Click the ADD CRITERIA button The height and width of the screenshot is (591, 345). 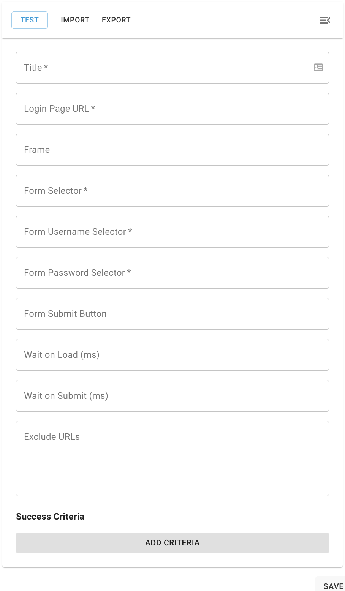pos(172,543)
